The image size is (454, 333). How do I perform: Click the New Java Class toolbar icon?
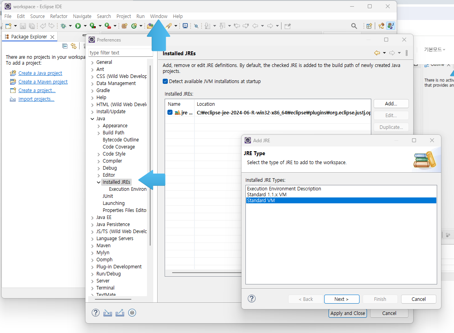(134, 26)
